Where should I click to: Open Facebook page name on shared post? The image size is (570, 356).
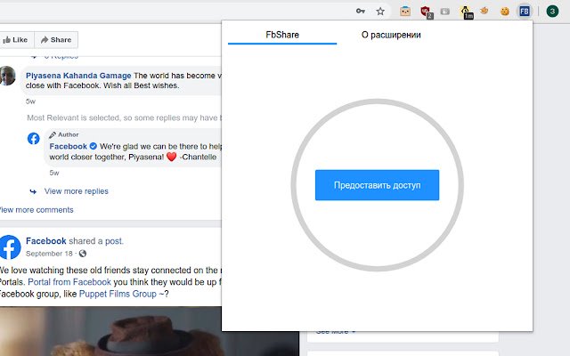point(46,241)
